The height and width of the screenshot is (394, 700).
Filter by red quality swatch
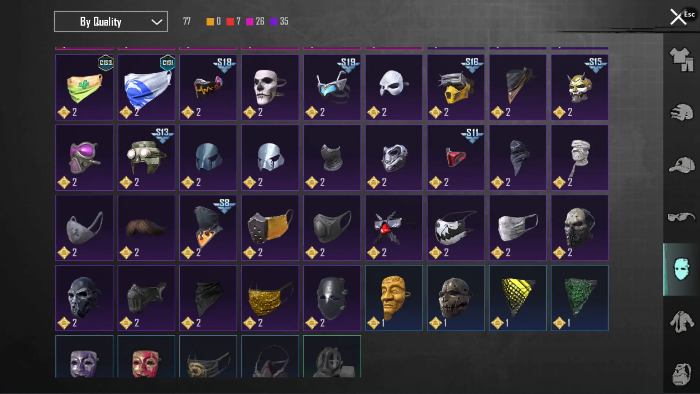pos(230,22)
